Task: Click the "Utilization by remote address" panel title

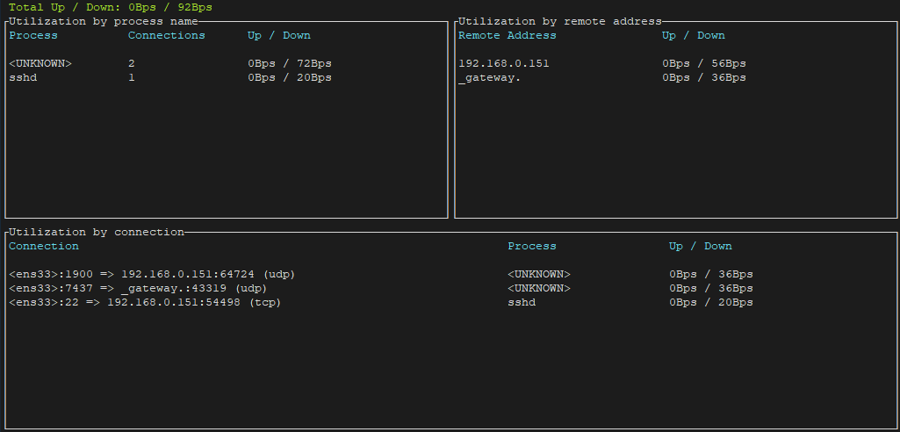Action: [559, 21]
